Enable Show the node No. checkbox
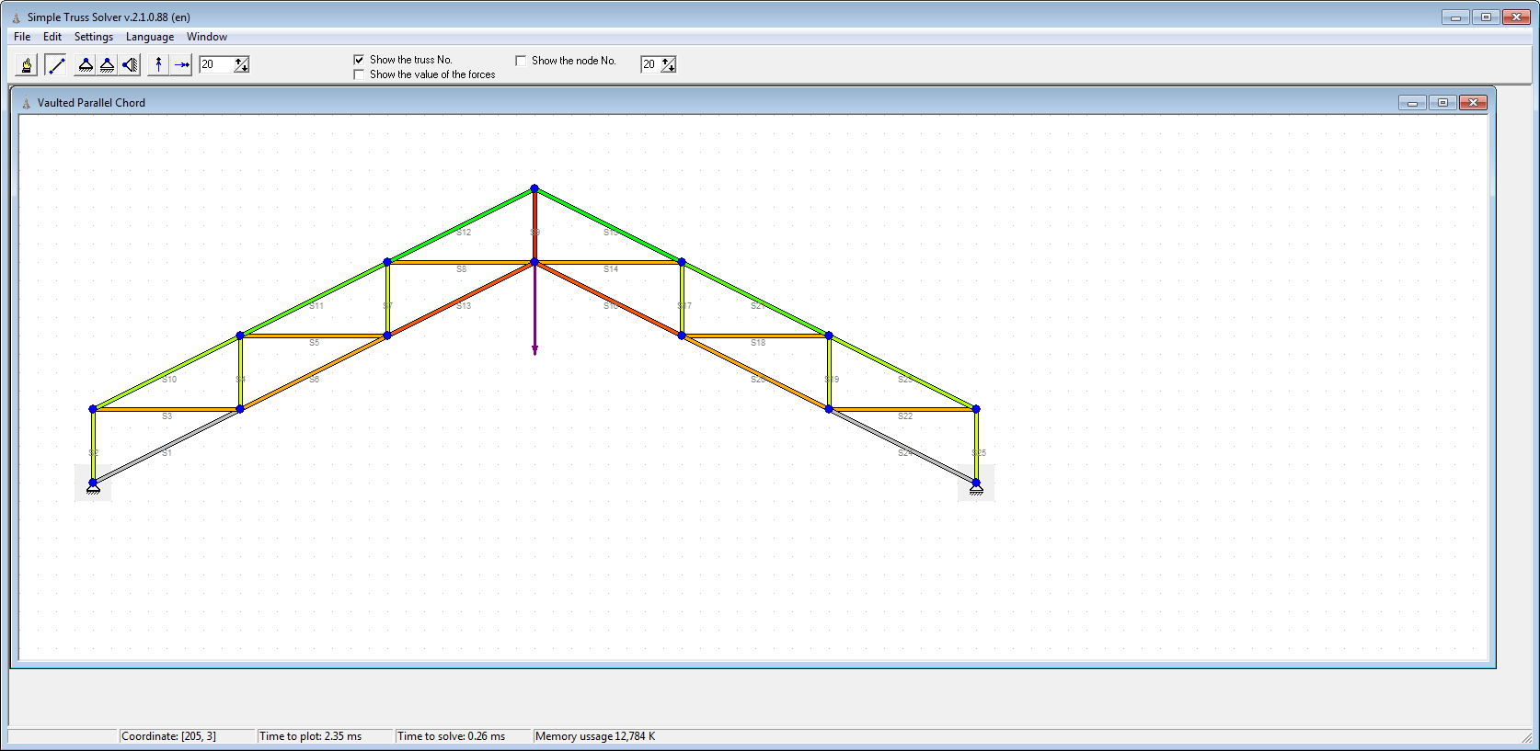The image size is (1540, 751). point(521,61)
